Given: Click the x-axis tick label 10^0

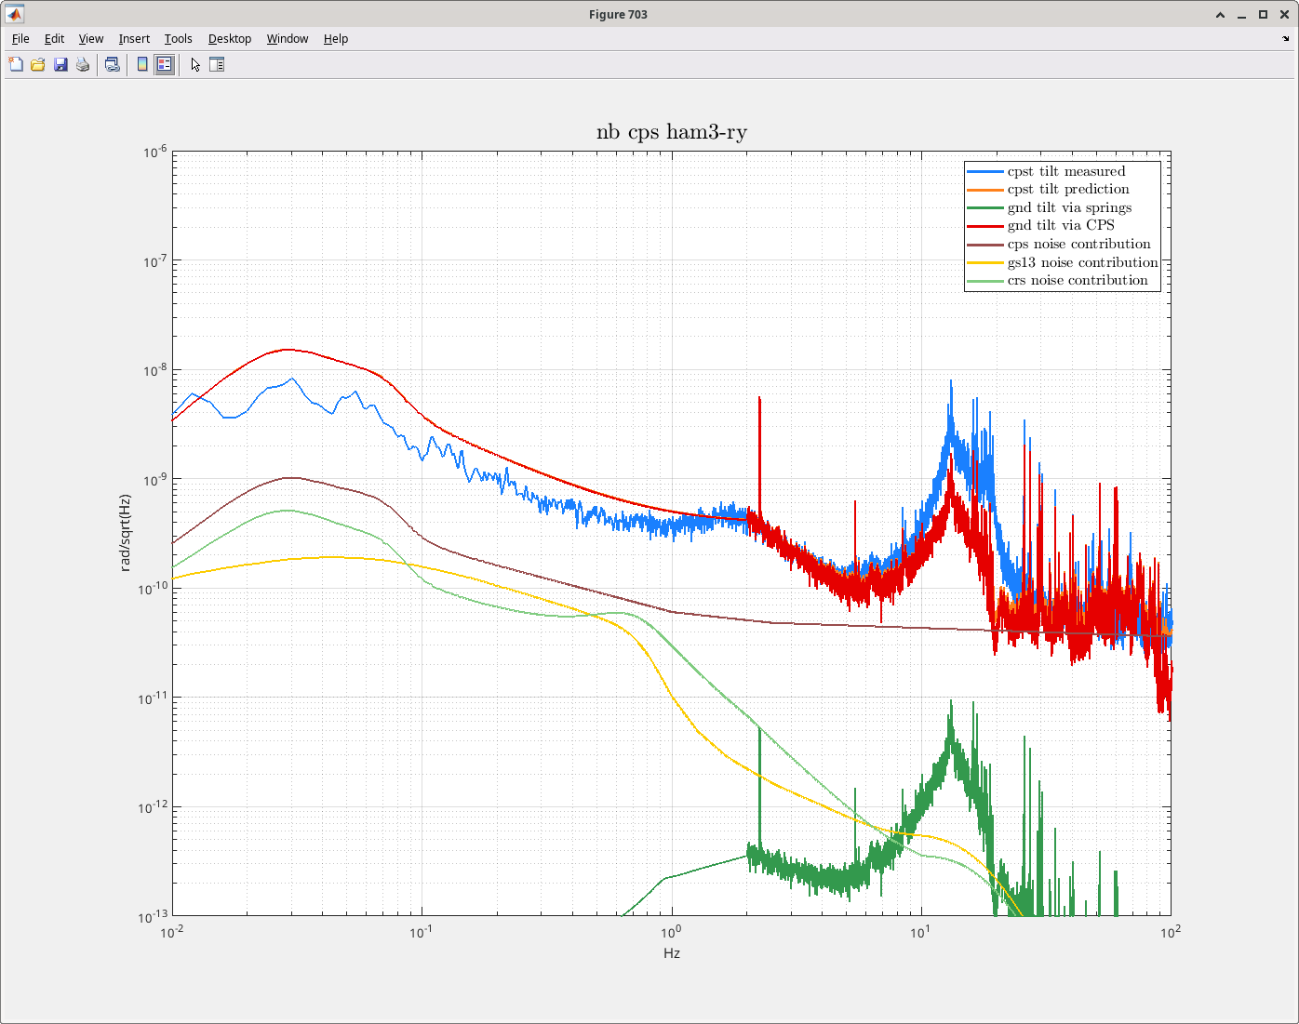Looking at the screenshot, I should [x=671, y=932].
